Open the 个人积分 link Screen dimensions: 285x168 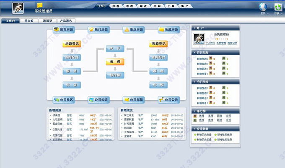[x=210, y=43]
